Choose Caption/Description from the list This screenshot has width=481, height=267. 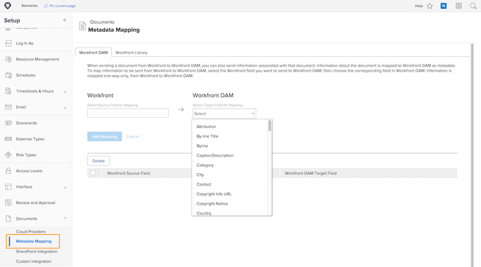tap(215, 155)
